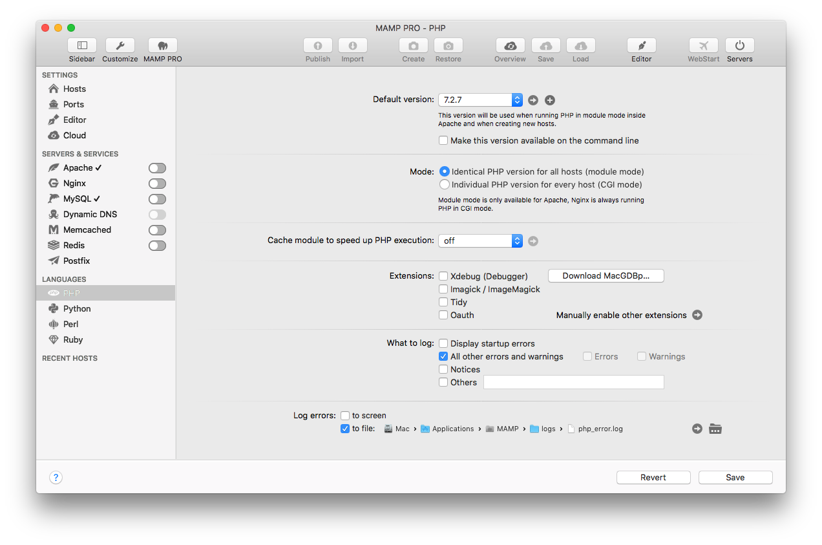
Task: Click the help question mark icon
Action: (x=56, y=478)
